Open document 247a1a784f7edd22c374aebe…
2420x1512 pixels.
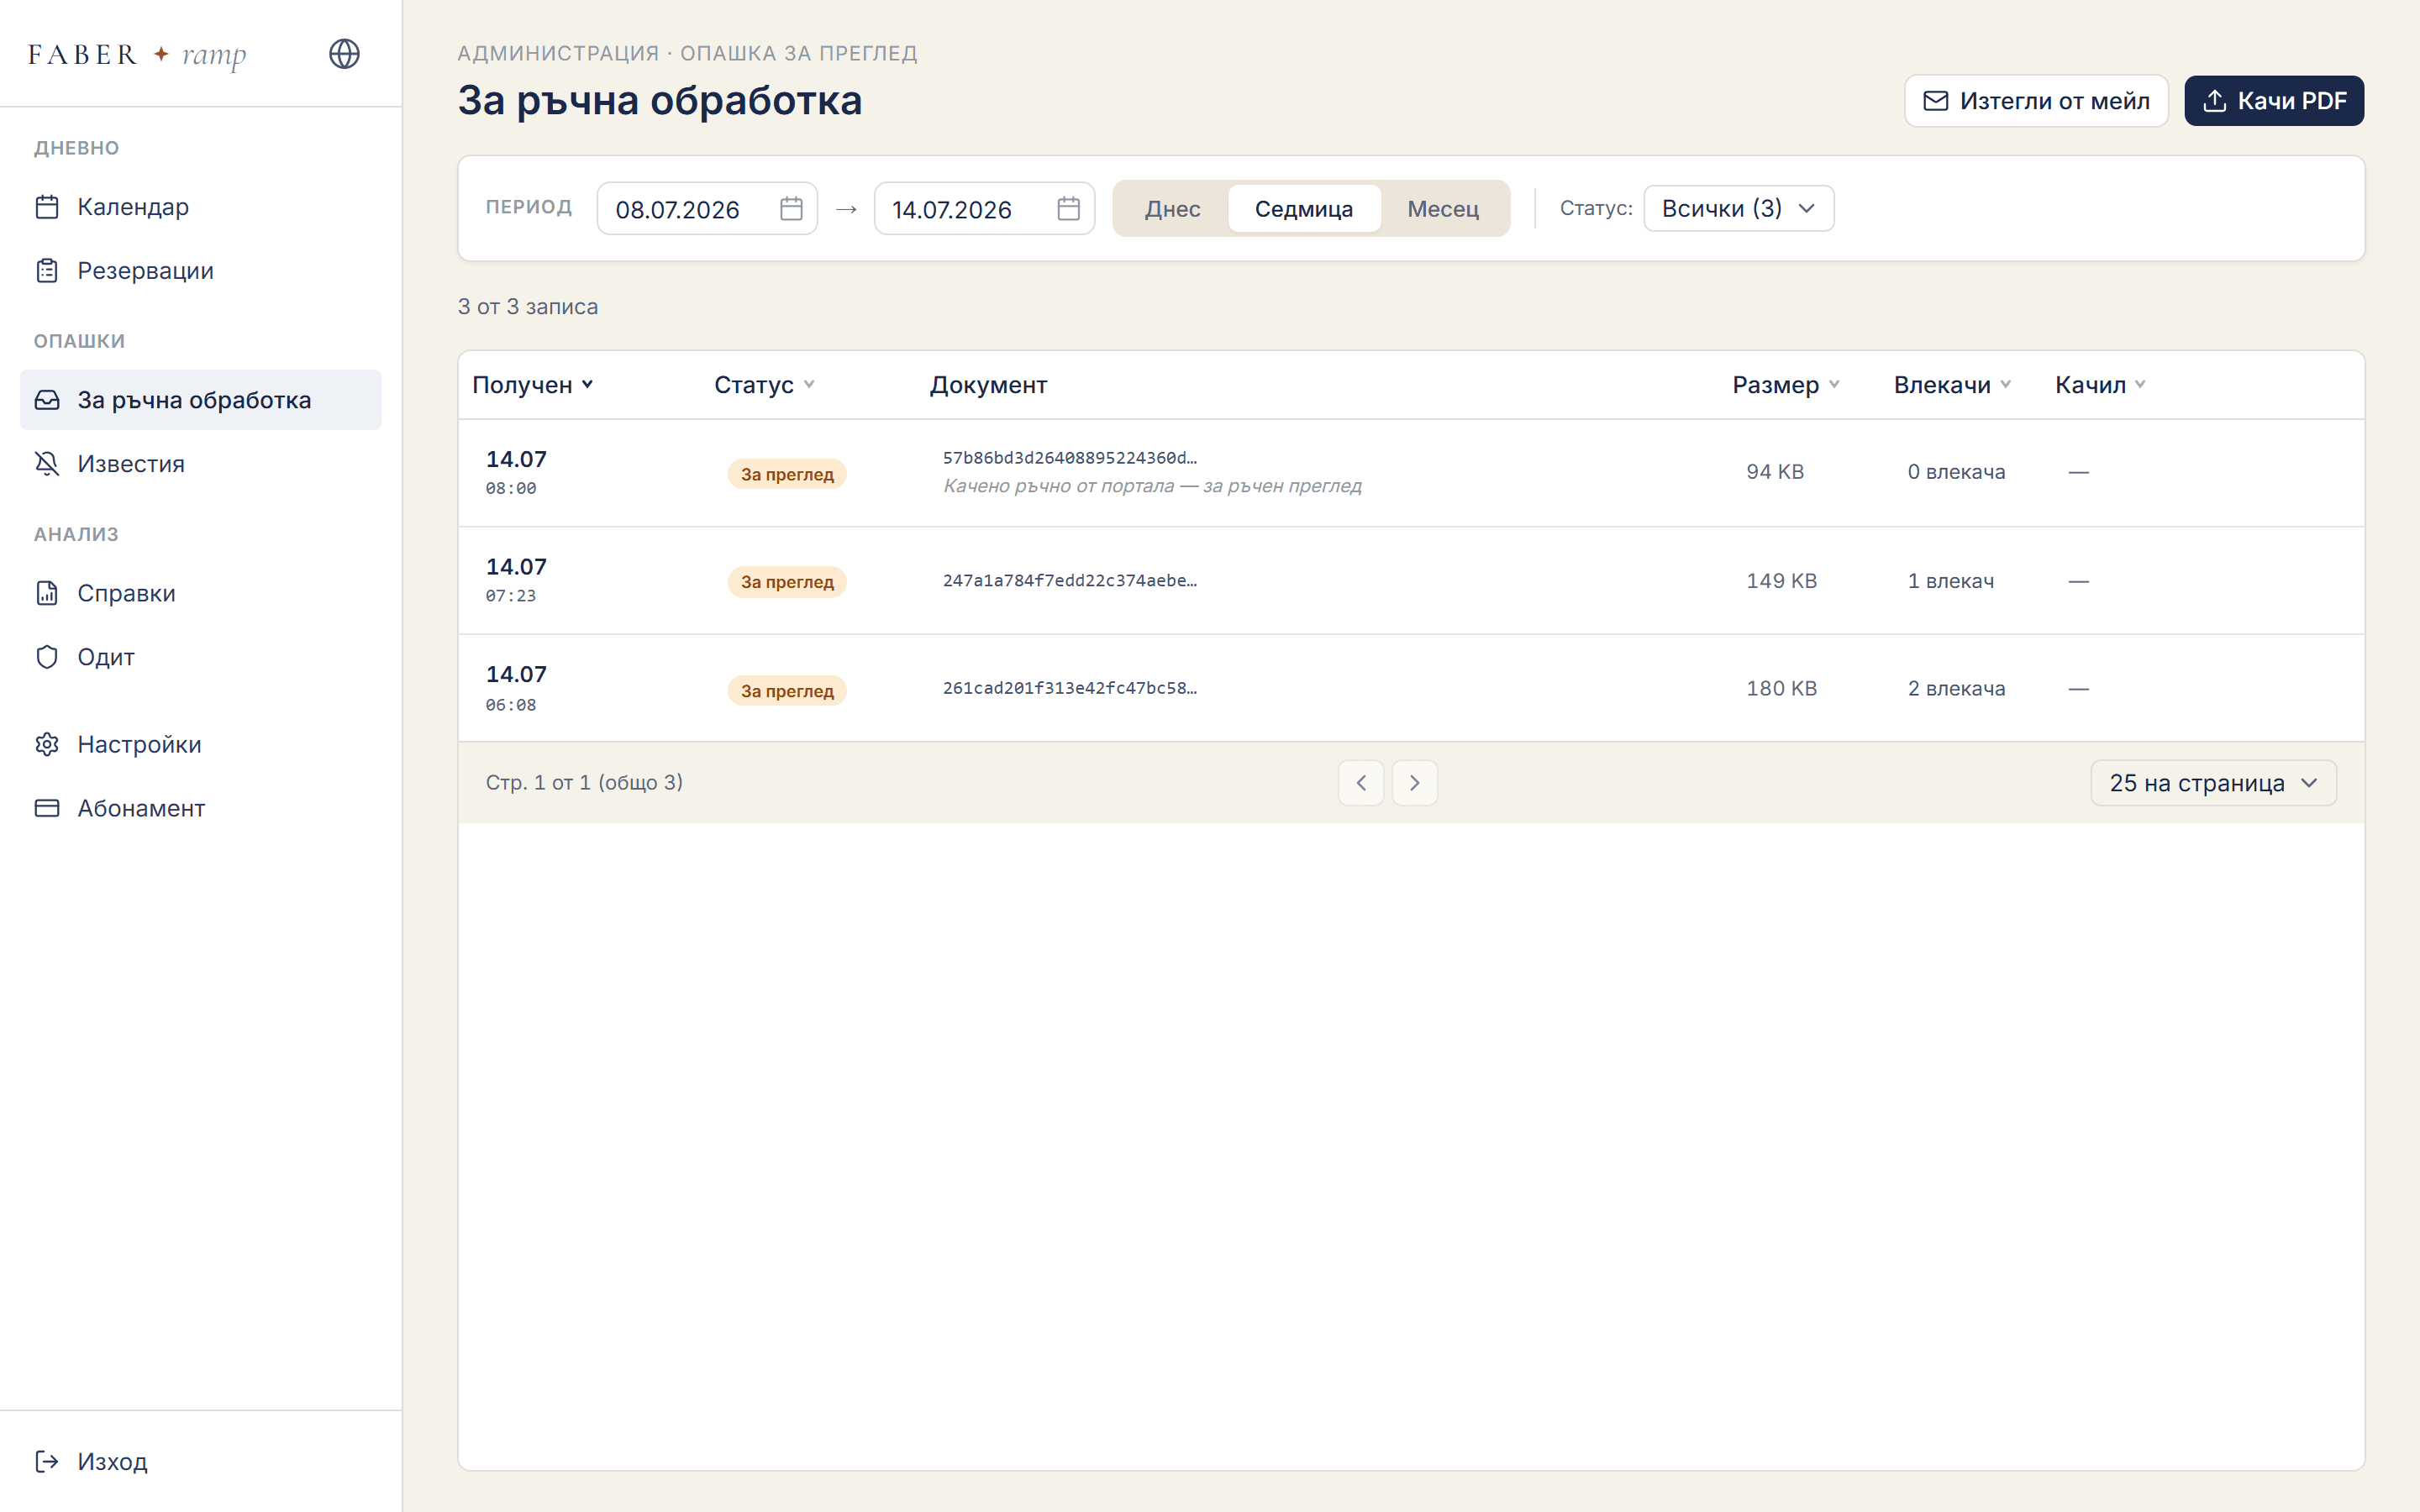click(1069, 581)
